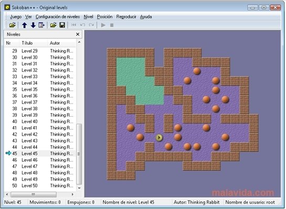
Task: Select Level 39 in the list
Action: coord(40,115)
